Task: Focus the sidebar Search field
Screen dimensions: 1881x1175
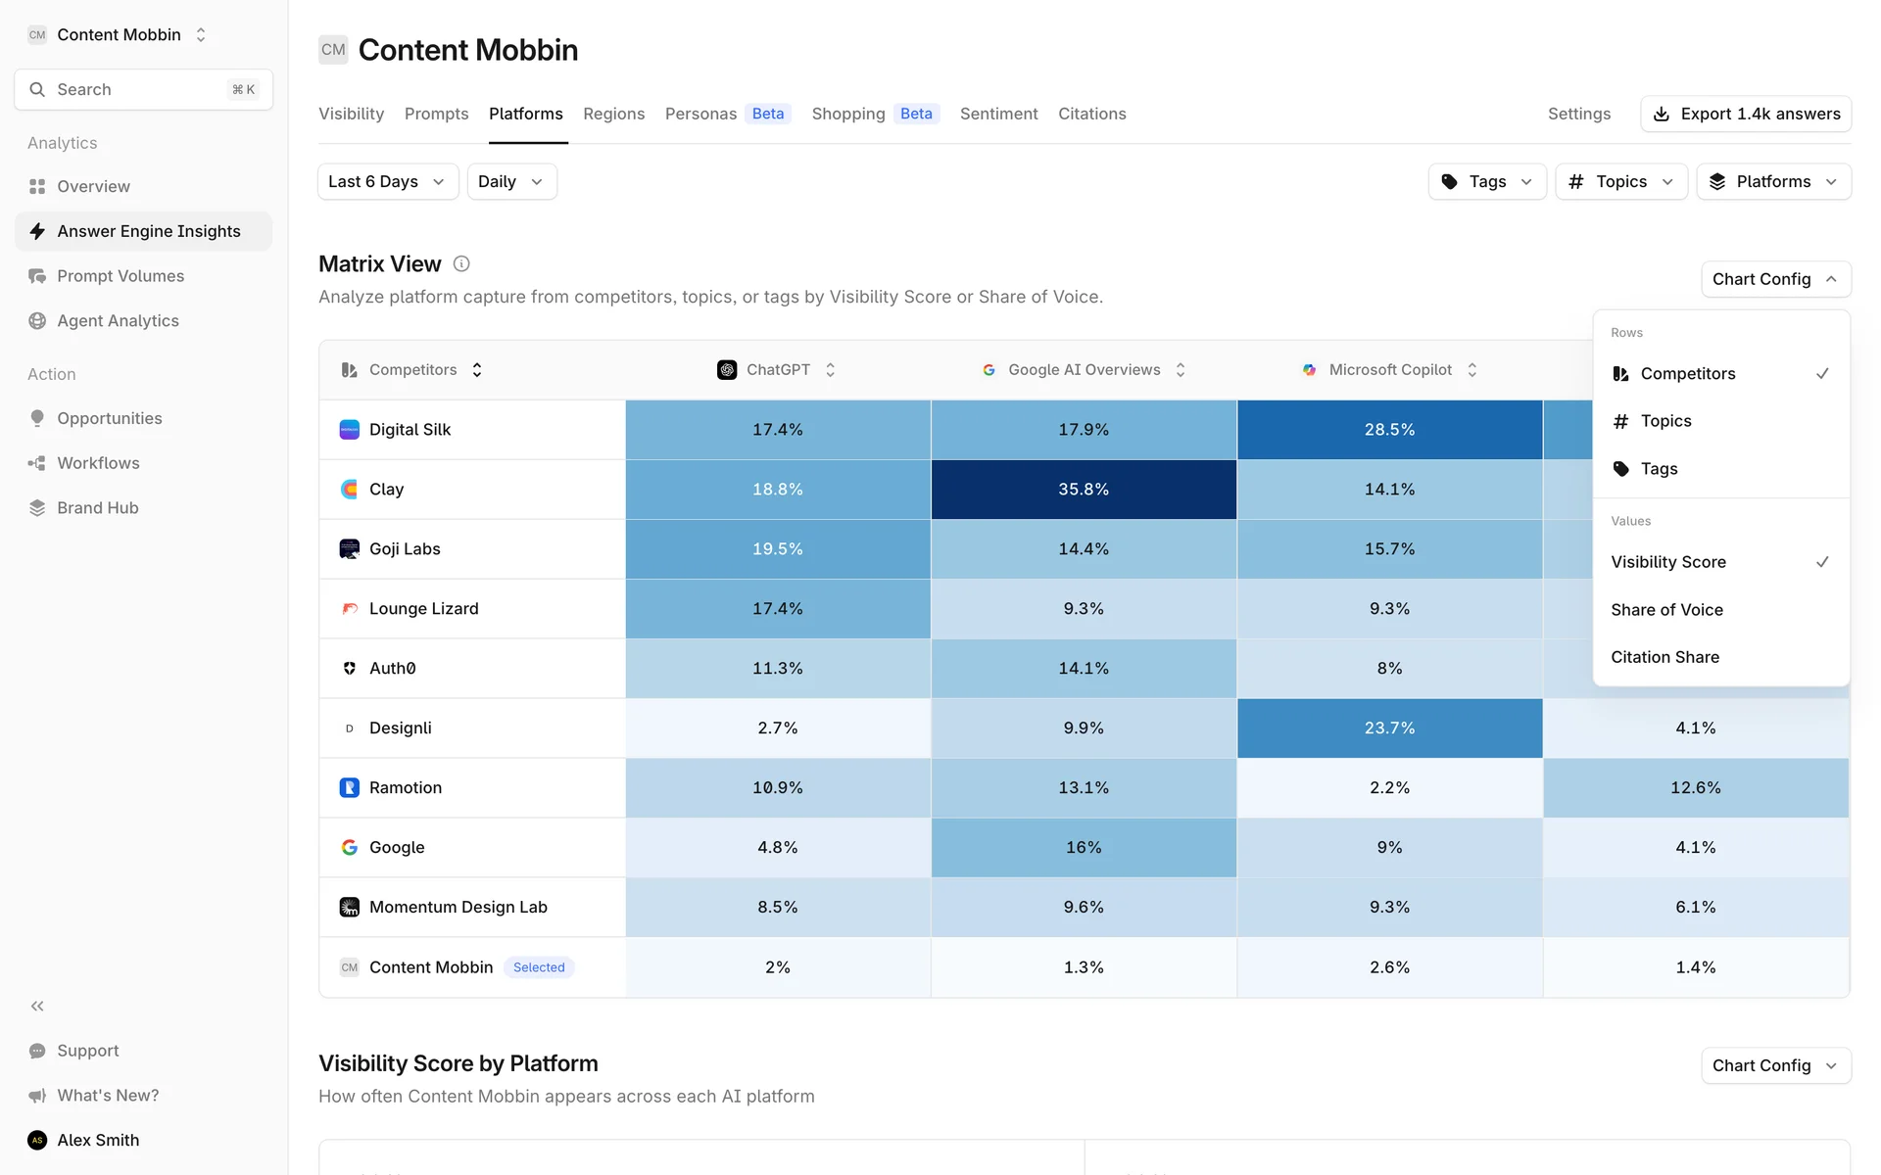Action: 143,89
